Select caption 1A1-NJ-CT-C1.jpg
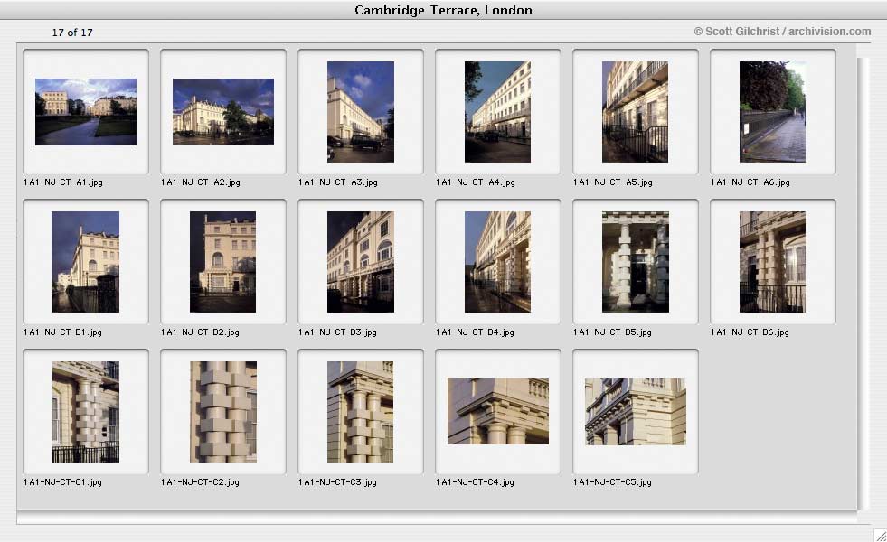Image resolution: width=887 pixels, height=542 pixels. (x=62, y=482)
